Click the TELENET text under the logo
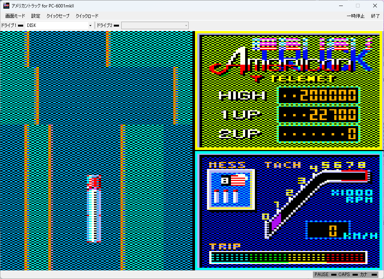The width and height of the screenshot is (384, 279). tap(303, 78)
